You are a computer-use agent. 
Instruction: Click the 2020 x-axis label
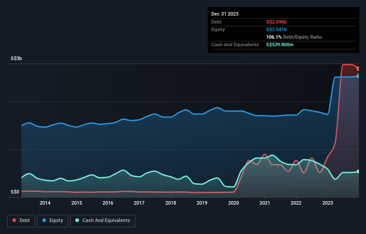pos(234,203)
